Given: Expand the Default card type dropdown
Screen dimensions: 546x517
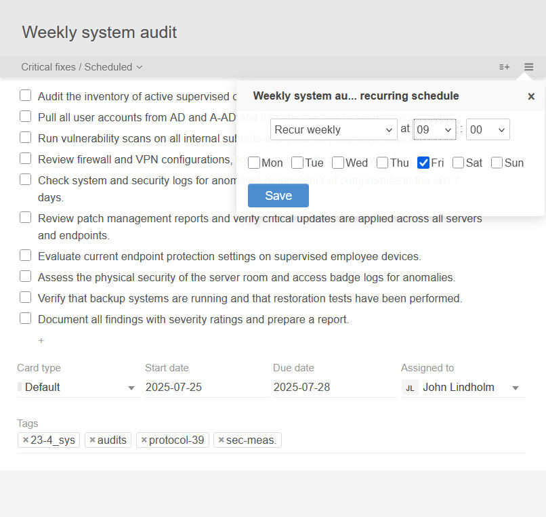Looking at the screenshot, I should click(x=131, y=387).
